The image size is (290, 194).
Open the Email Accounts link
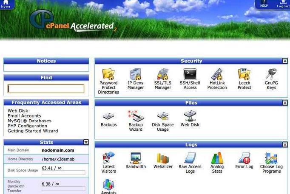24,116
